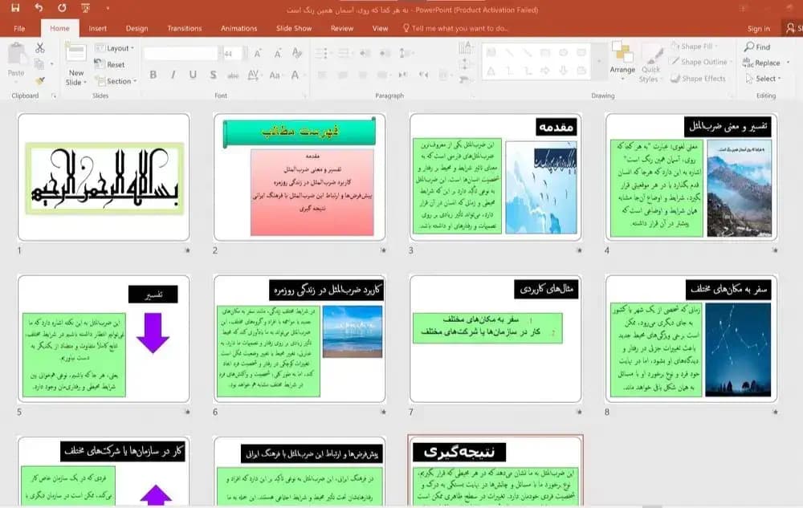
Task: Reset the slide with the Reset button
Action: pos(109,64)
